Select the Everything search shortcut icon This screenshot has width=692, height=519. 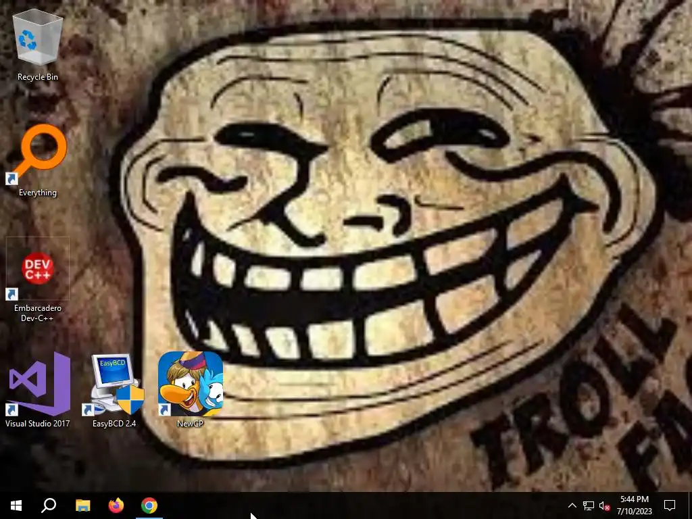tap(38, 153)
